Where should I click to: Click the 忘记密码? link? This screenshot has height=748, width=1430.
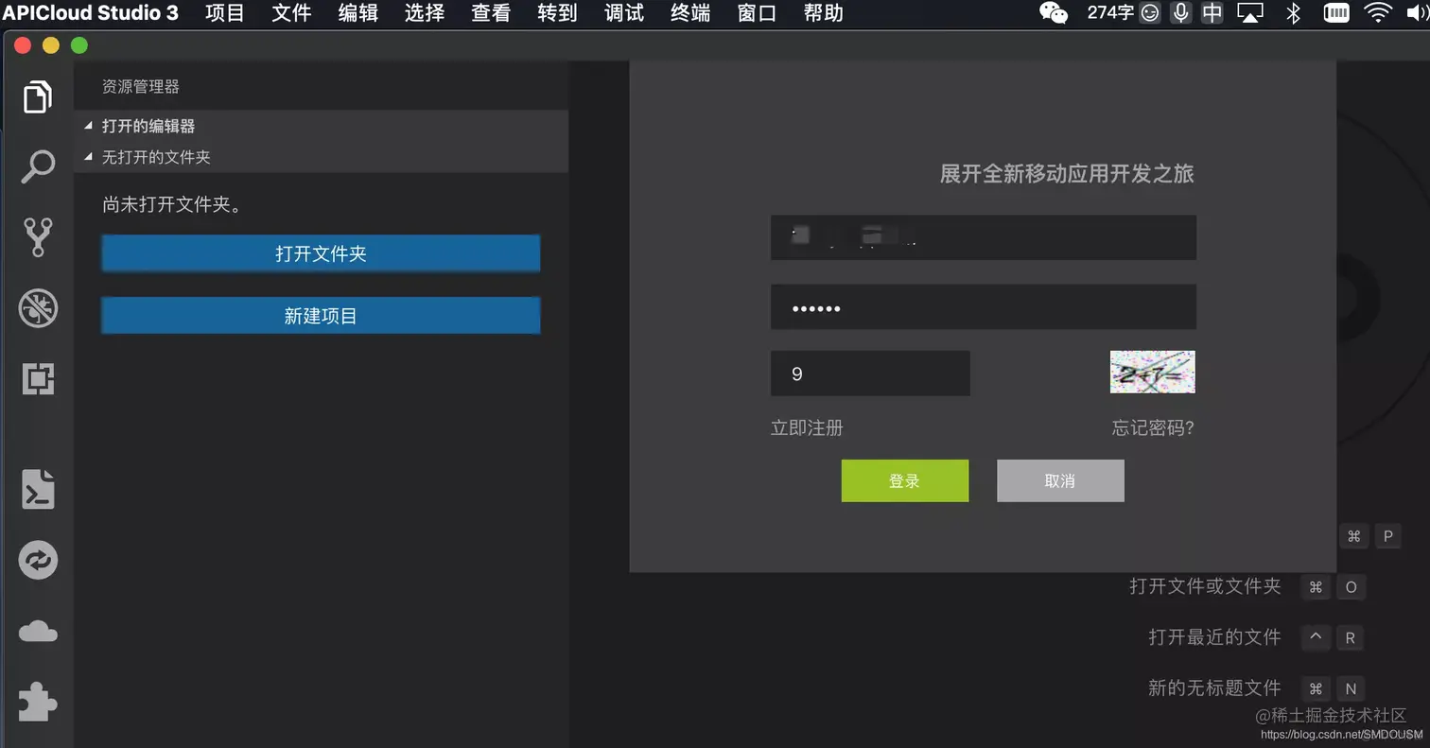coord(1153,427)
